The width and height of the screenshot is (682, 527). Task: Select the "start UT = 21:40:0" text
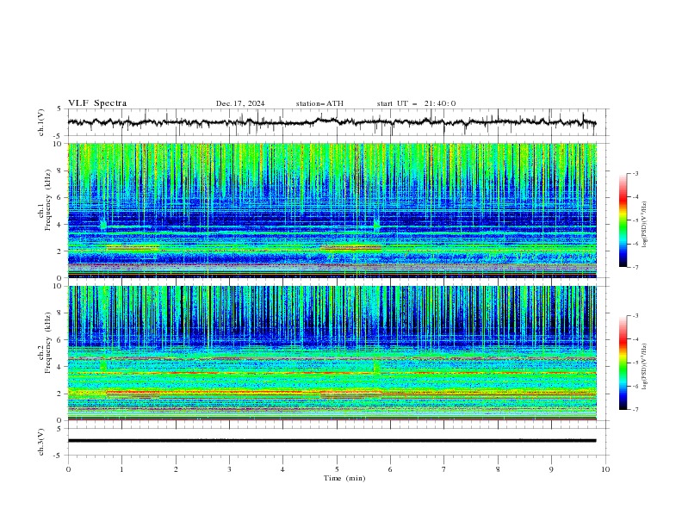pyautogui.click(x=416, y=103)
